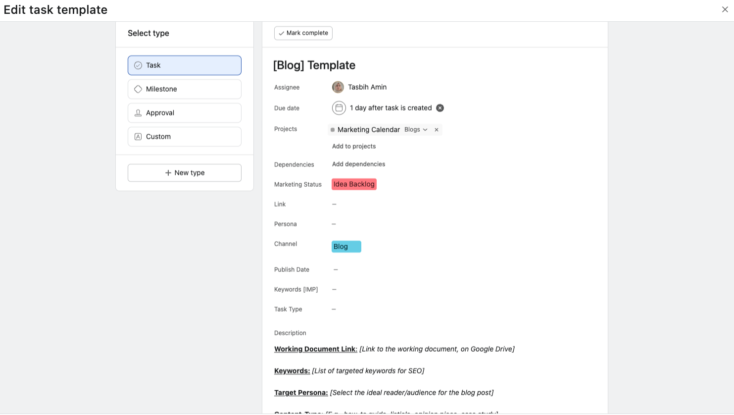Image resolution: width=734 pixels, height=415 pixels.
Task: Select the Milestone type option
Action: [184, 89]
